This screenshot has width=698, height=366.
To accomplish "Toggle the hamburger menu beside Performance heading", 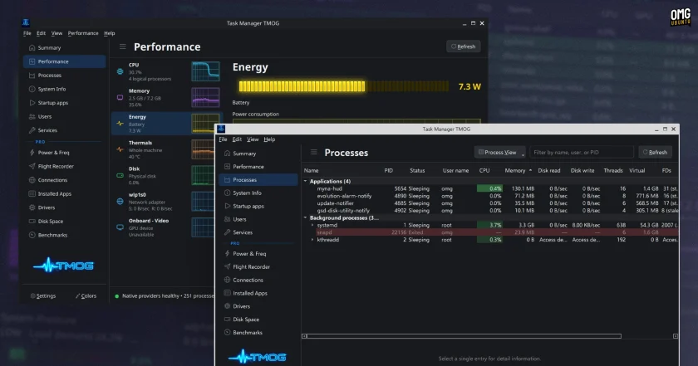I will (x=122, y=46).
